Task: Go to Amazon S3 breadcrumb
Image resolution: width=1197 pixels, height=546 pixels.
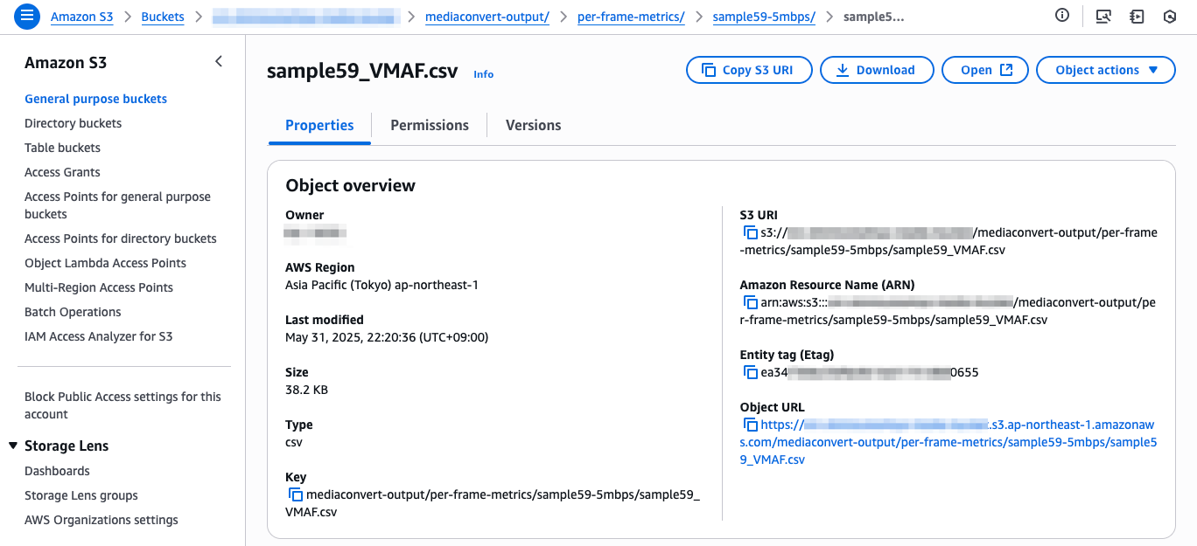Action: pos(81,17)
